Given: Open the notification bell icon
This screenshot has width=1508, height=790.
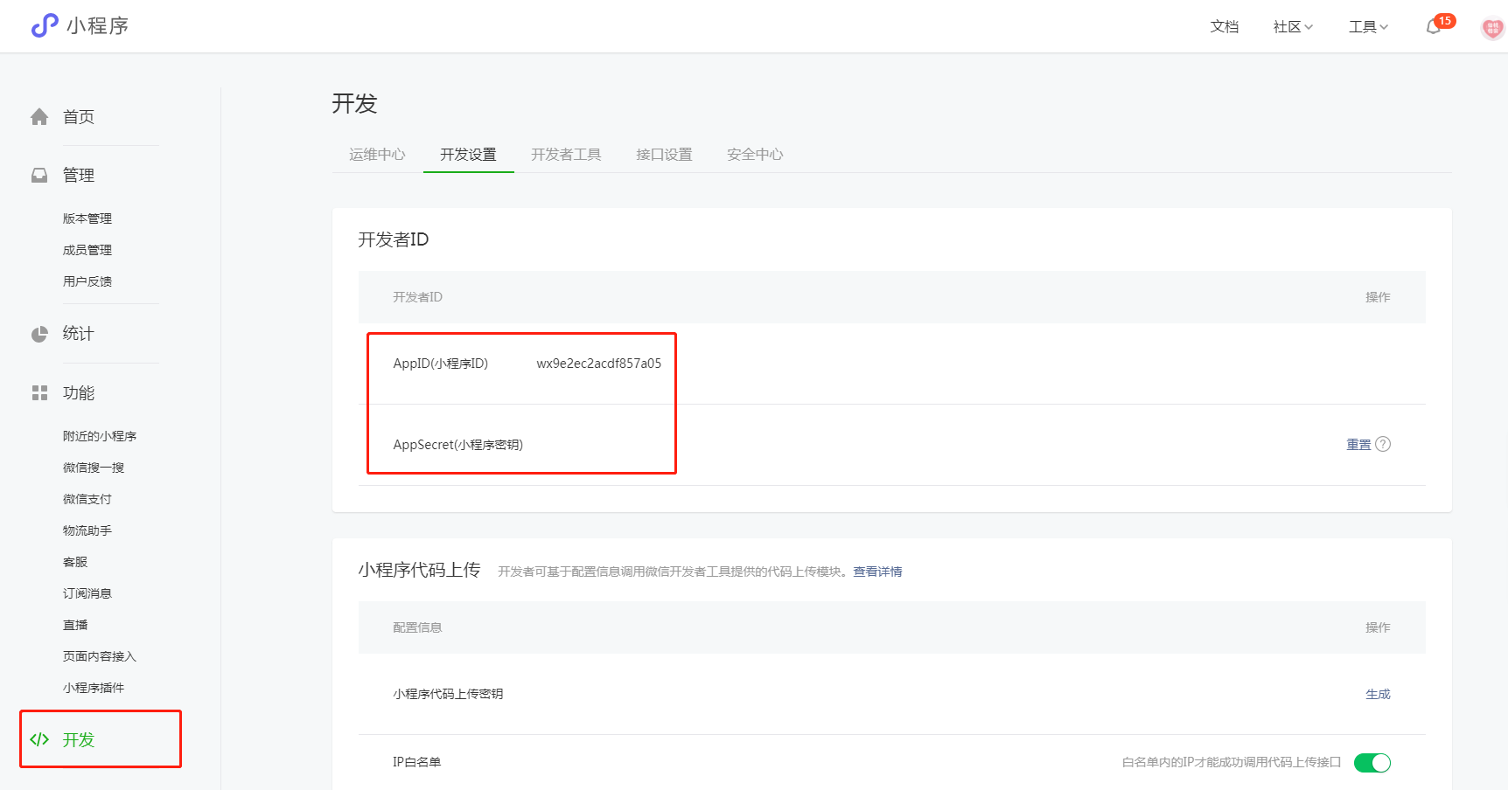Looking at the screenshot, I should click(x=1433, y=27).
